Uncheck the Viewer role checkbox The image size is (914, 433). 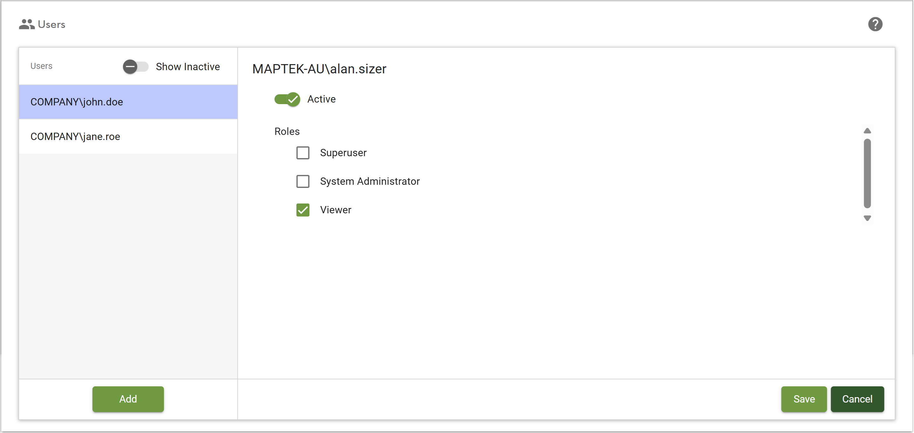(x=303, y=210)
